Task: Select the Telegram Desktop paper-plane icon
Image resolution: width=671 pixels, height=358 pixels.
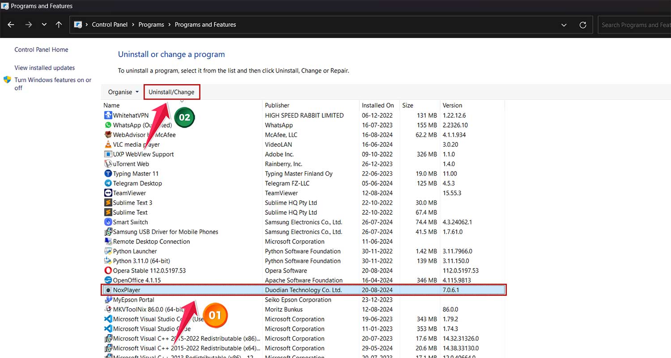Action: (x=108, y=183)
